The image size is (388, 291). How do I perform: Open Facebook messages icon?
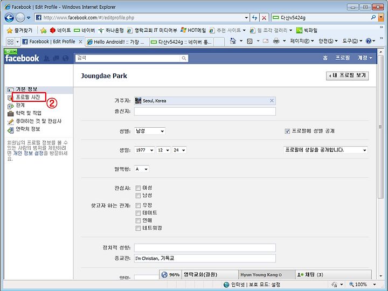(56, 58)
